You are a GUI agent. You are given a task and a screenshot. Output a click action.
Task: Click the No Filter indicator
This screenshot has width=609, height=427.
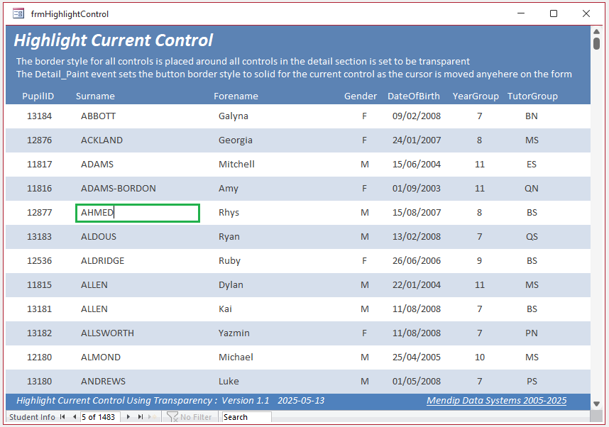190,417
